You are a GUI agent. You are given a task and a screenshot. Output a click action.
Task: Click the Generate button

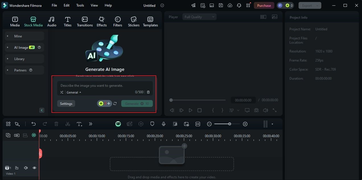click(x=137, y=103)
